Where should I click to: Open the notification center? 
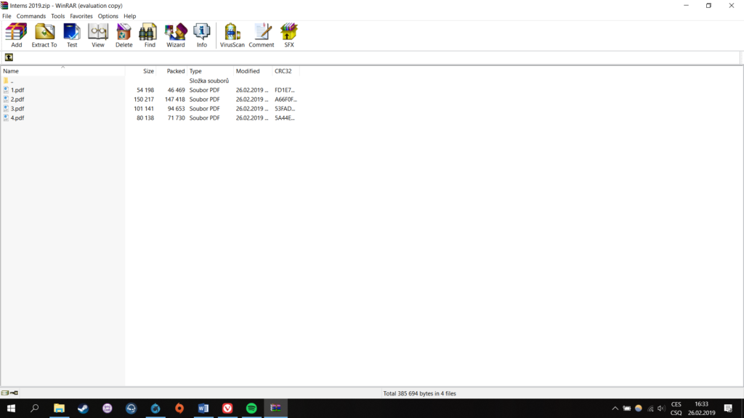click(728, 409)
